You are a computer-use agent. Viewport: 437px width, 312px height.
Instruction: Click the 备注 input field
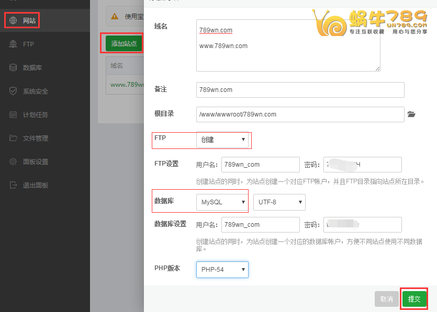pyautogui.click(x=300, y=90)
